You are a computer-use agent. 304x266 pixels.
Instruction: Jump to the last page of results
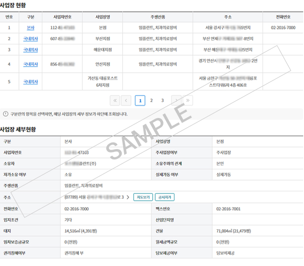coord(188,101)
